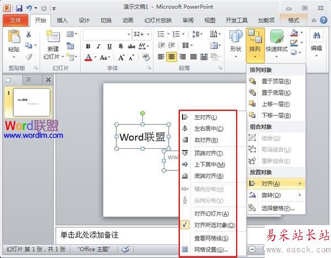Switch to the Format tab
Viewport: 331px width, 258px height.
pyautogui.click(x=293, y=20)
